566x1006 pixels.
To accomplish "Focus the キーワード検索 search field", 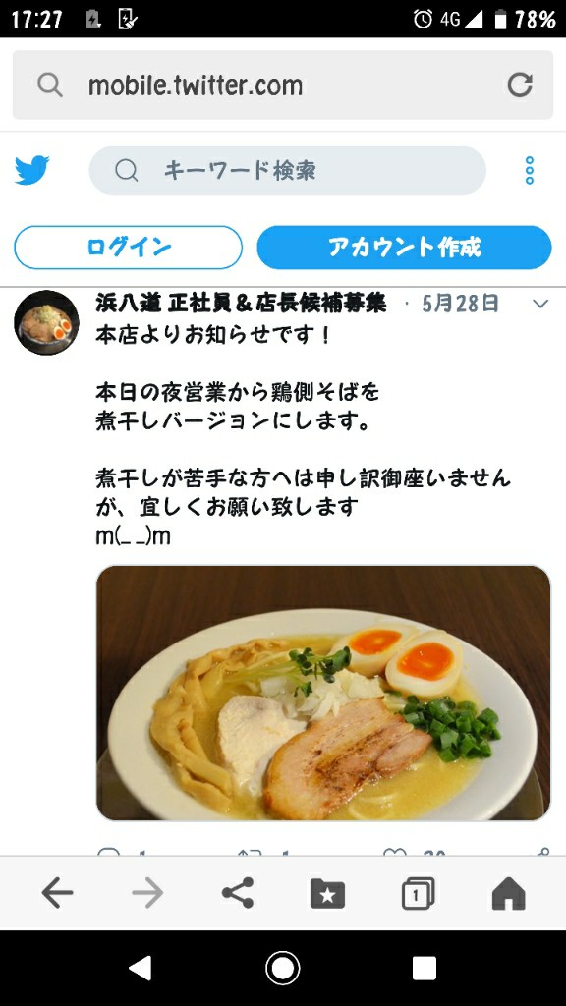I will tap(288, 171).
